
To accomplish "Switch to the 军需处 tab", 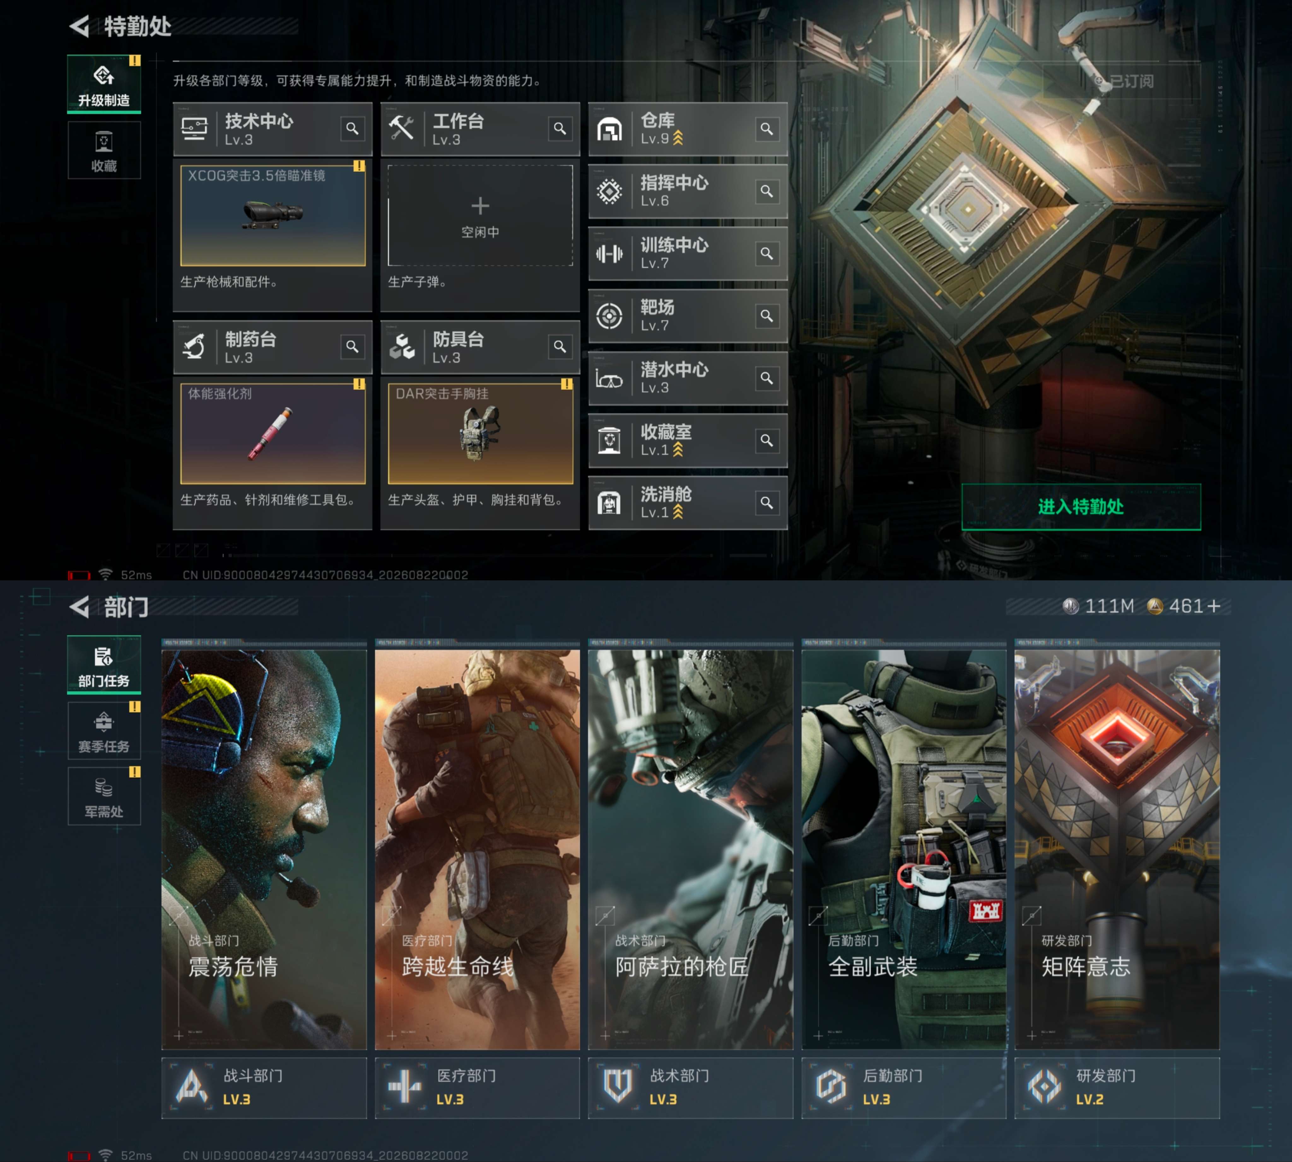I will pos(104,795).
